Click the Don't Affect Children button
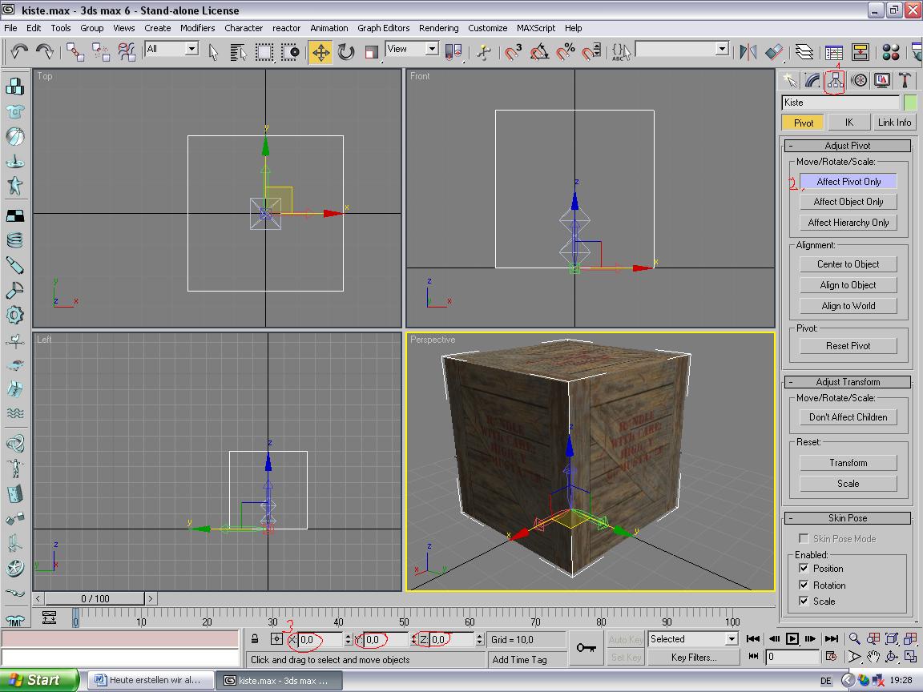923x692 pixels. [848, 417]
